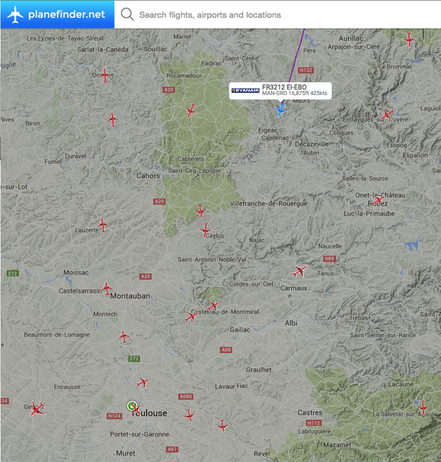441x462 pixels.
Task: Click the Castres city label
Action: (x=310, y=412)
